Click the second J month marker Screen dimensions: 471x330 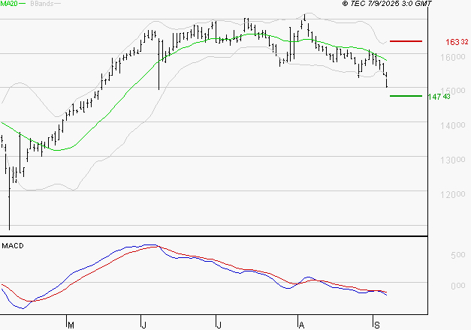219,325
